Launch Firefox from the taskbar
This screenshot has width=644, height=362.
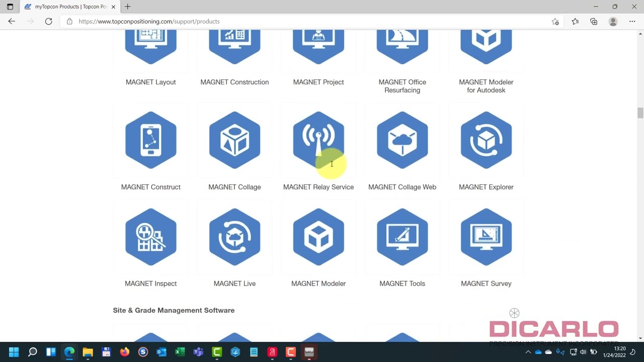point(124,352)
